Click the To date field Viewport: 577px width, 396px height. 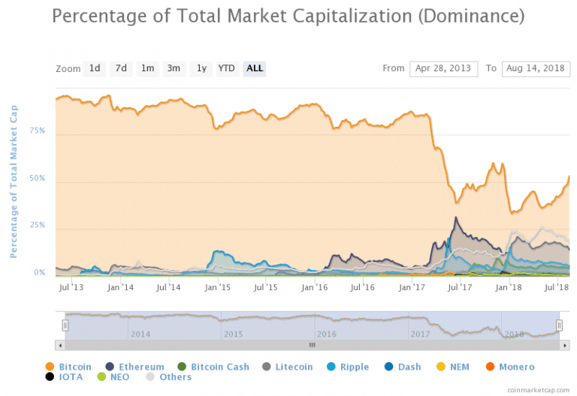pyautogui.click(x=536, y=69)
